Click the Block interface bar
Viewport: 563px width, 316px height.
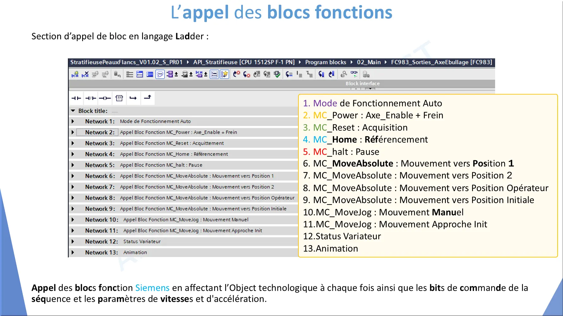click(362, 83)
